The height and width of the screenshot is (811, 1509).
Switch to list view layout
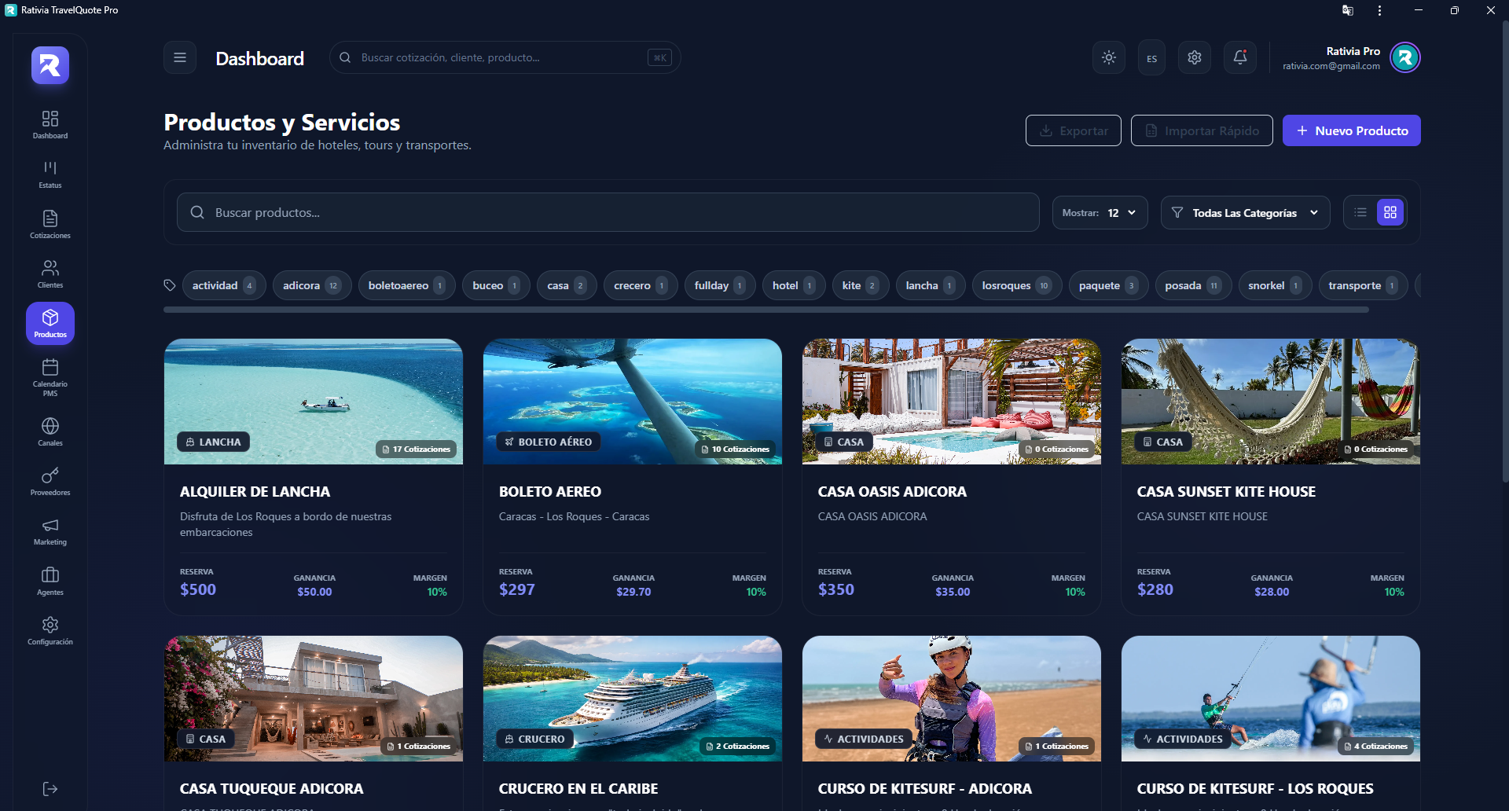tap(1360, 212)
